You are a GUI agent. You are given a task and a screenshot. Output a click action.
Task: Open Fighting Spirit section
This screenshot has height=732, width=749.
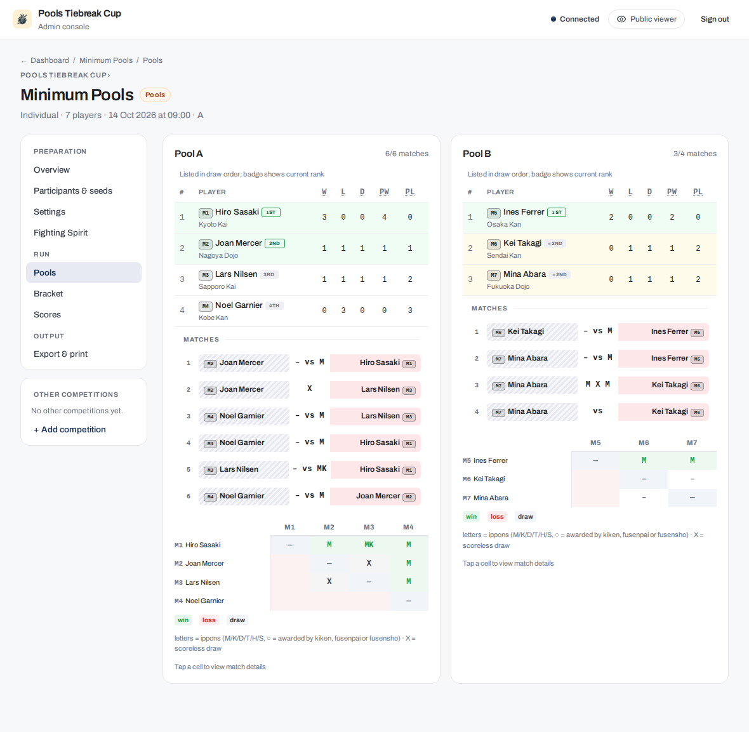(x=84, y=233)
